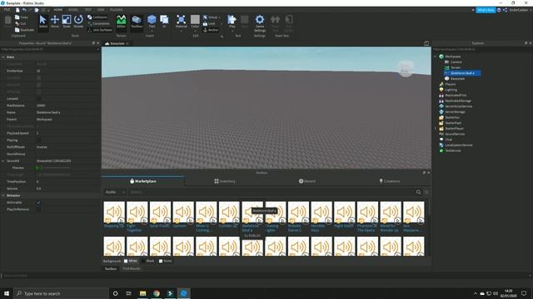Image resolution: width=533 pixels, height=299 pixels.
Task: Switch to the MODEL ribbon tab
Action: (73, 10)
